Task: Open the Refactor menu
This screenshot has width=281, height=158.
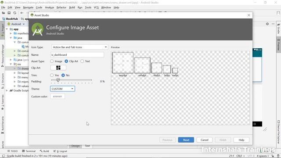Action: 61,7
